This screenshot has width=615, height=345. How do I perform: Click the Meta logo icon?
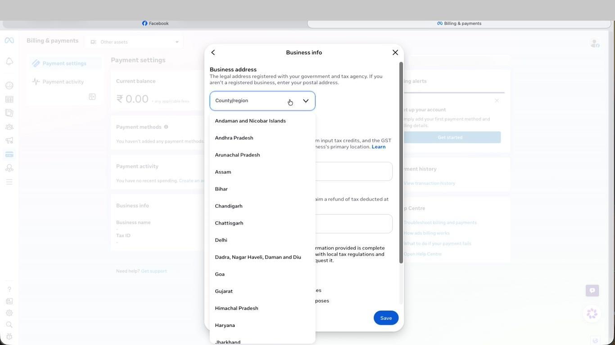[9, 40]
